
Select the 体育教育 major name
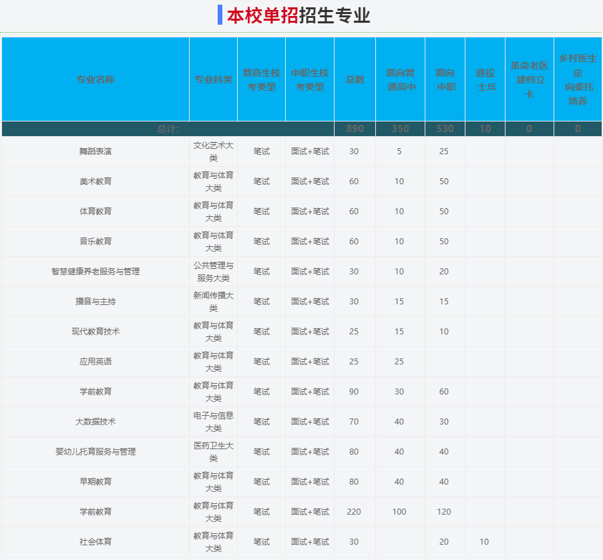[95, 212]
